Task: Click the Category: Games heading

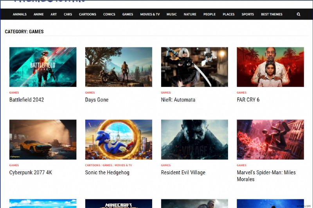Action: 24,32
